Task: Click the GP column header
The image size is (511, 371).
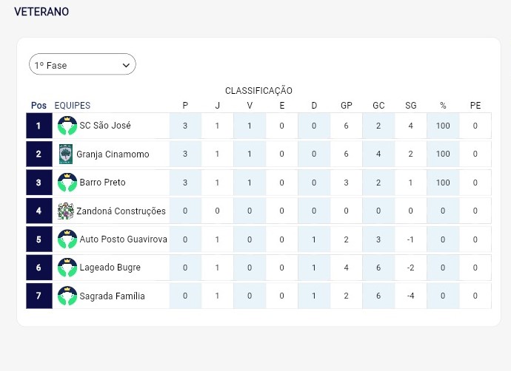Action: (x=346, y=106)
